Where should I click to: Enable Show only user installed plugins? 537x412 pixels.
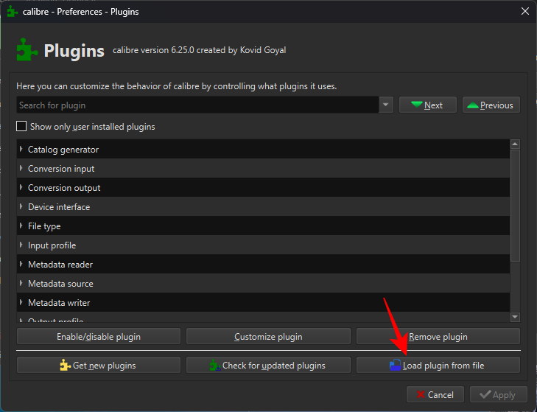[21, 127]
